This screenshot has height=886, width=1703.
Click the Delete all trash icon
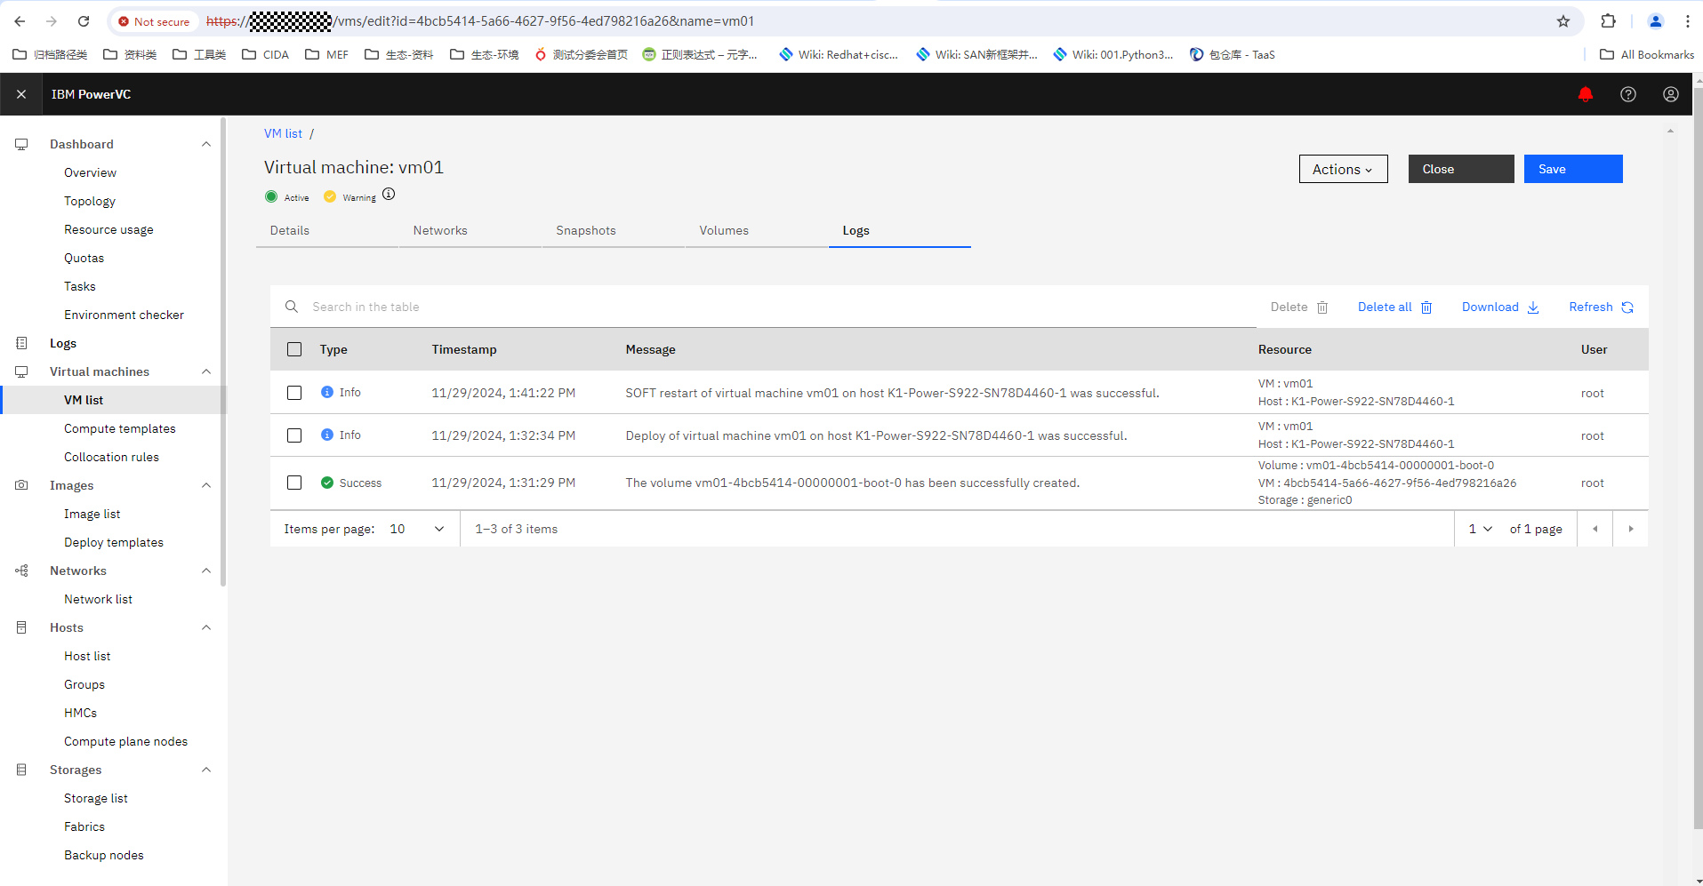[x=1426, y=307]
